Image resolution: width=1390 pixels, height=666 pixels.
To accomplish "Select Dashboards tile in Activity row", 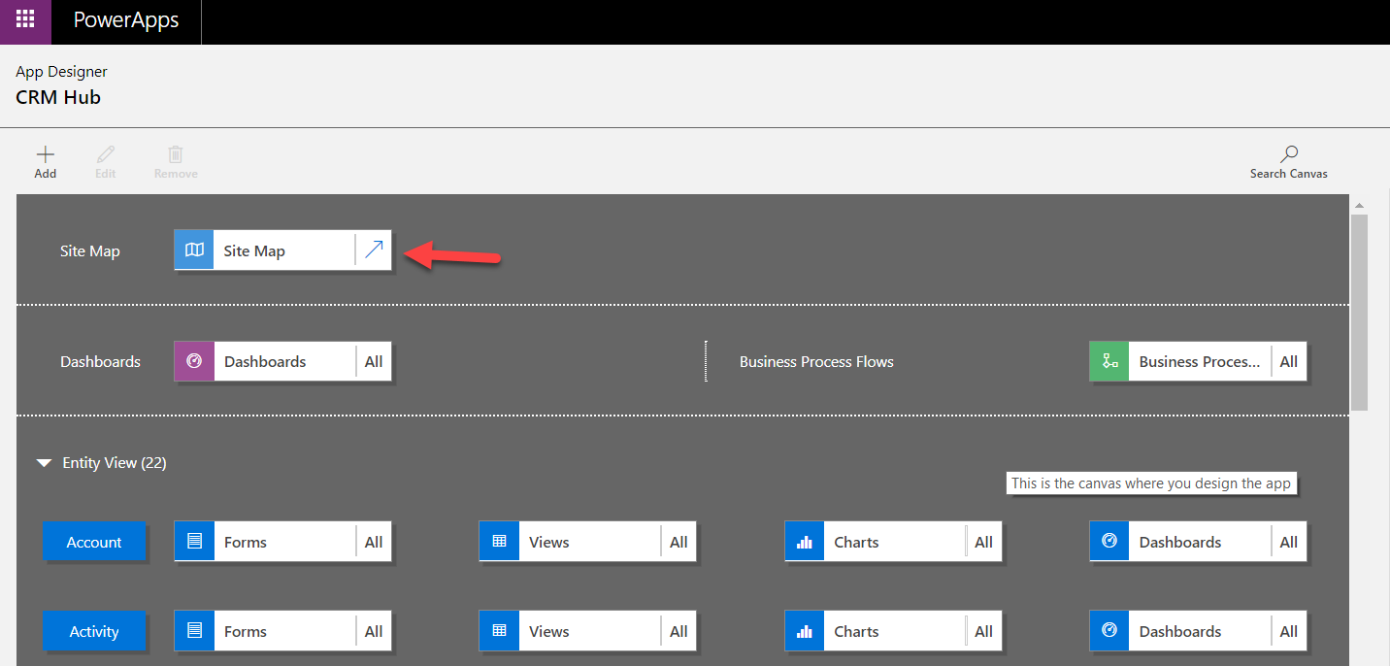I will coord(1199,631).
